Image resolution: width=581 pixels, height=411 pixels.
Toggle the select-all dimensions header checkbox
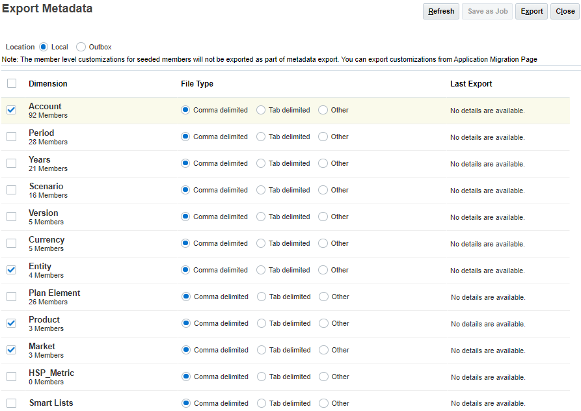[12, 83]
